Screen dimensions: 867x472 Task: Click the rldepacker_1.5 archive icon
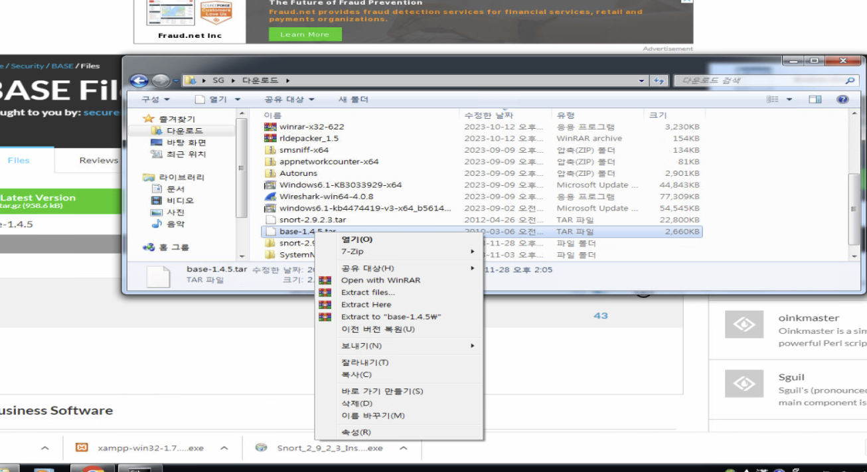coord(270,138)
